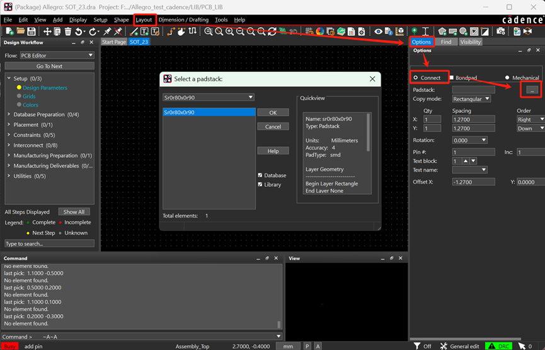Click the Fix pushpin icon
Viewport: 545px width, 350px height.
coord(107,32)
